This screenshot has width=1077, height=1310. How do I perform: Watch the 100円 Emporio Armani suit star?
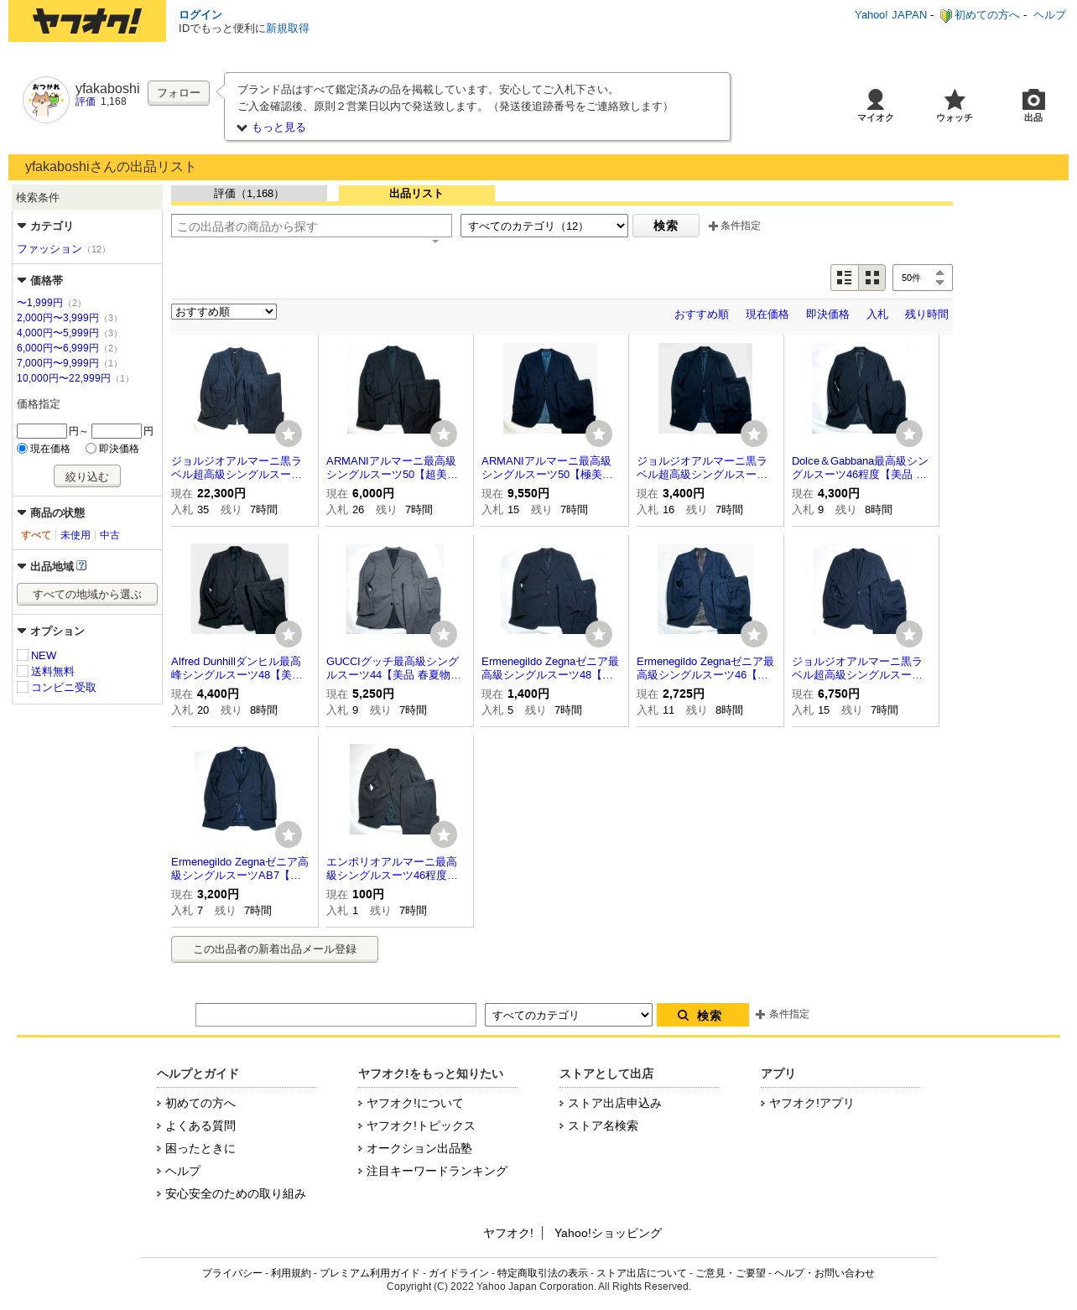tap(444, 834)
